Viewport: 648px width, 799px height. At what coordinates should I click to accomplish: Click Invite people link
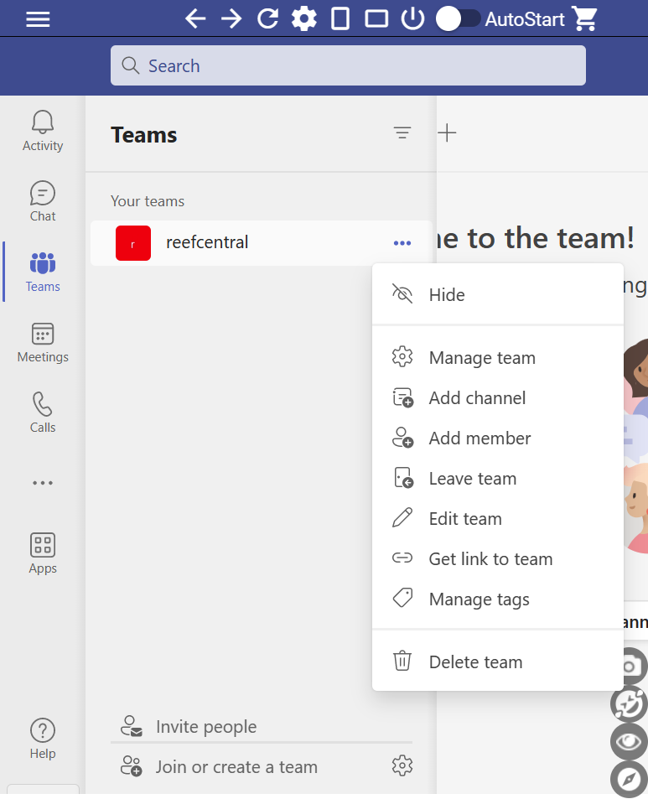206,727
